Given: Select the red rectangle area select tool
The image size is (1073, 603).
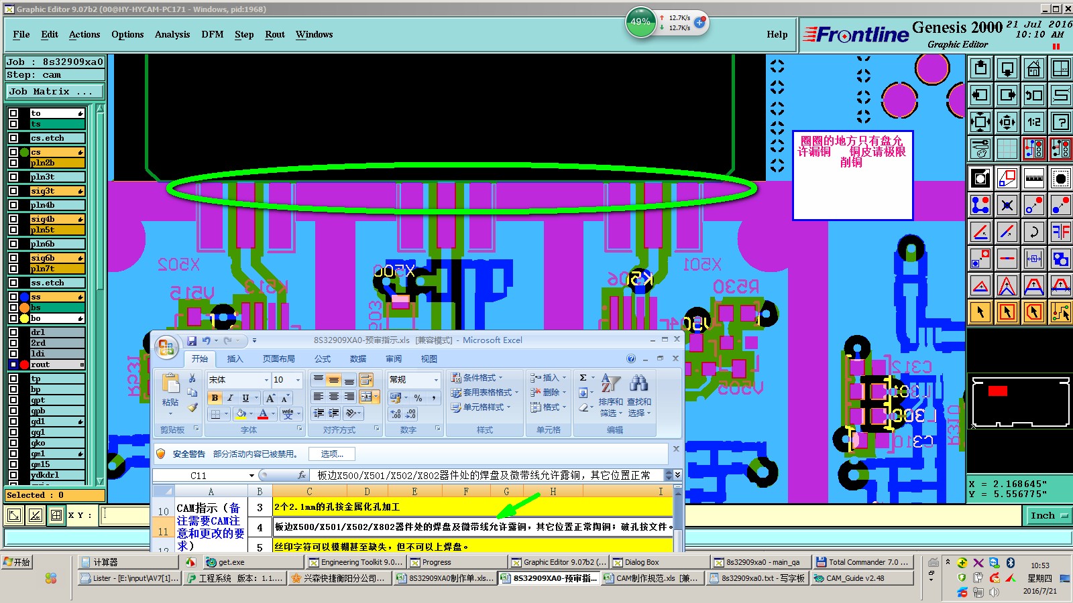Looking at the screenshot, I should [1007, 312].
